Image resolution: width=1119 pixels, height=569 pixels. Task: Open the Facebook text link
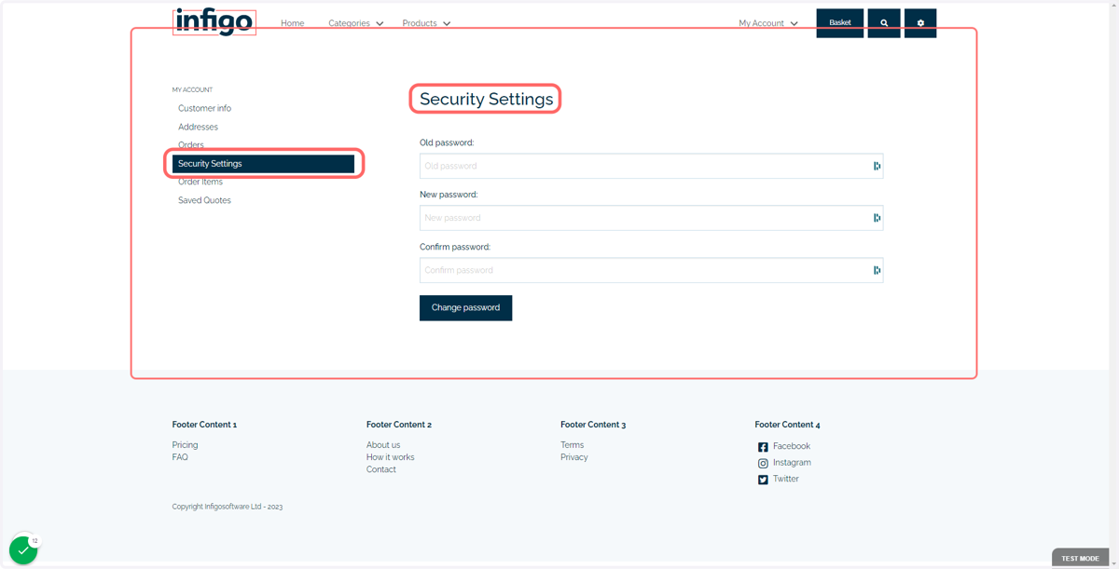[x=792, y=446]
